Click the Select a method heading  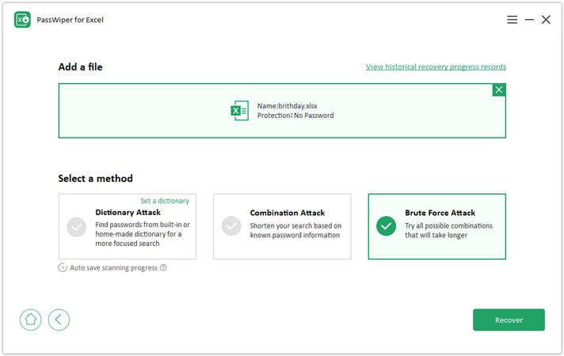[96, 179]
